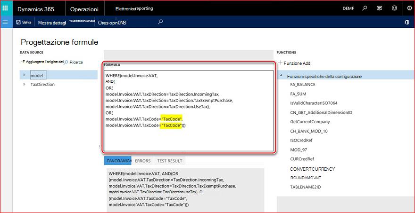Switch to the ERRORS tab
Viewport: 415px width, 213px height.
click(x=142, y=160)
